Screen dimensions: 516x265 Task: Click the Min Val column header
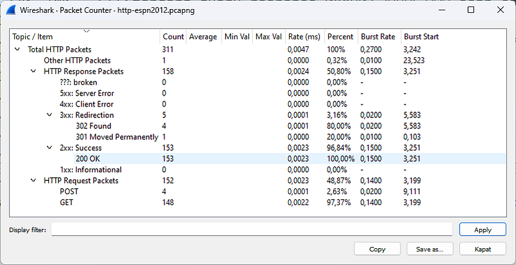pos(237,37)
